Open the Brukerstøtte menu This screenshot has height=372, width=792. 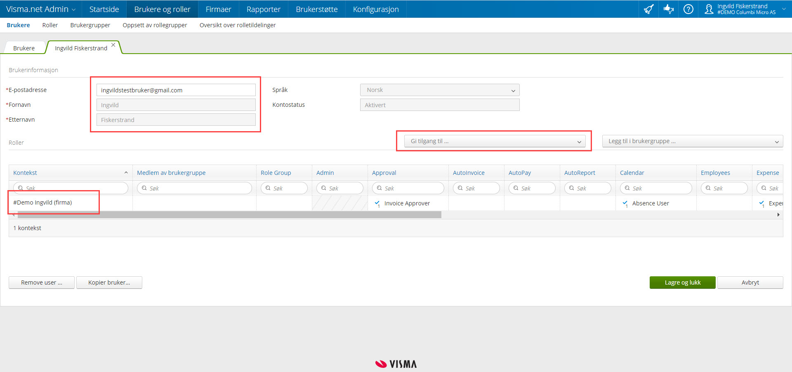316,9
